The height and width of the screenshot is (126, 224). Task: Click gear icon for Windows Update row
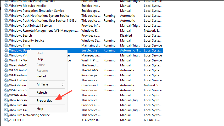7,50
